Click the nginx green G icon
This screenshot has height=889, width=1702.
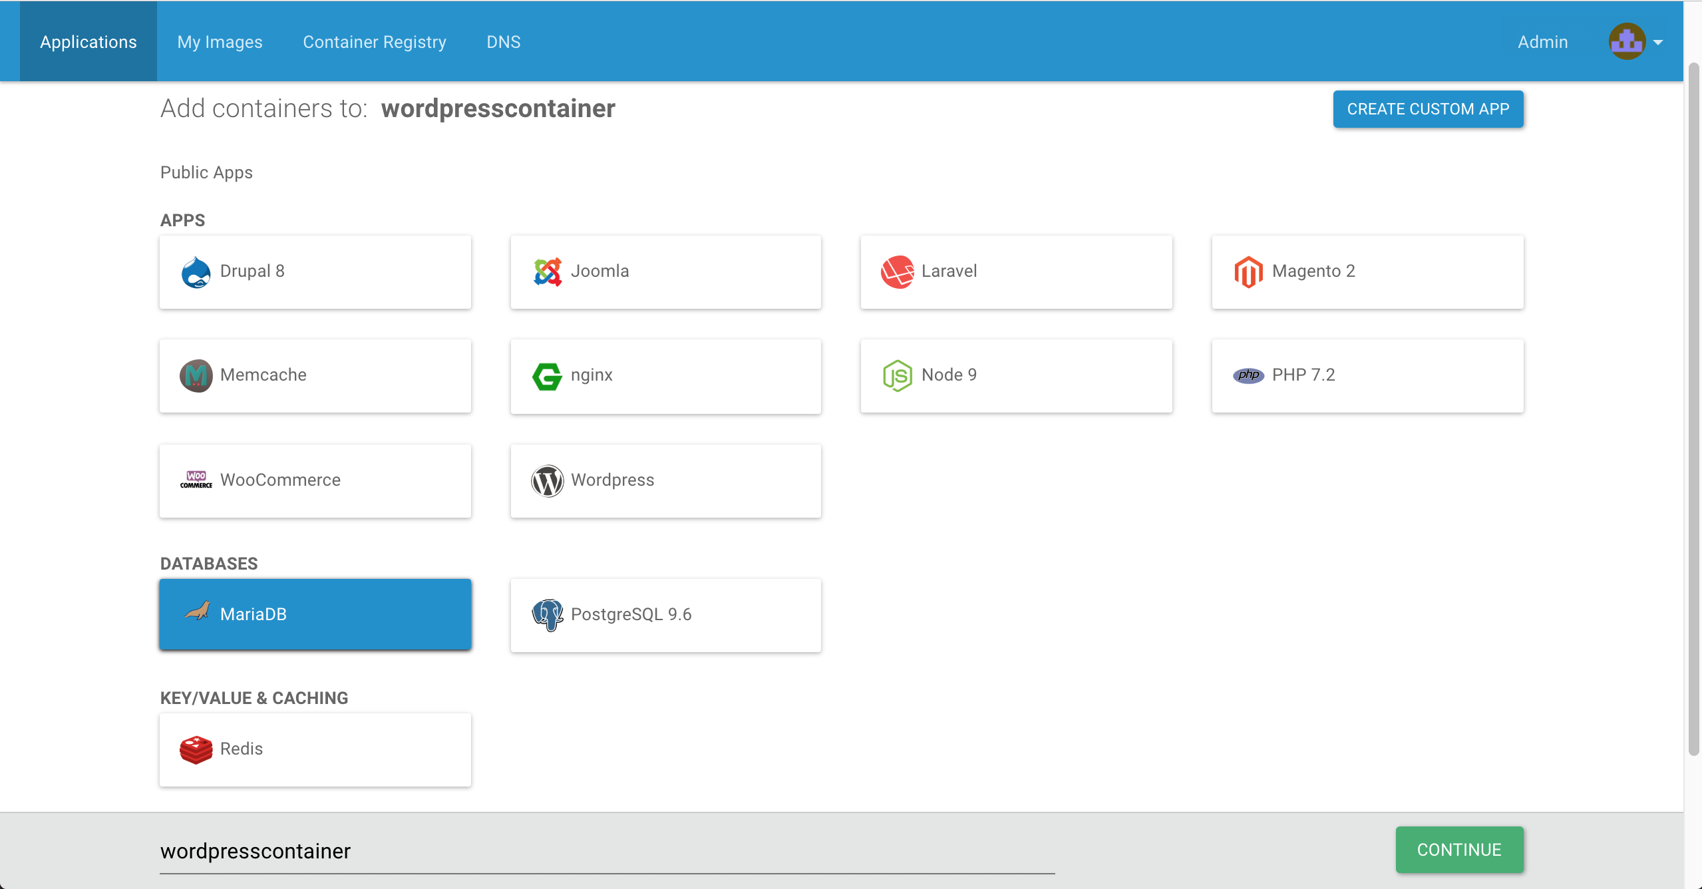click(x=547, y=376)
